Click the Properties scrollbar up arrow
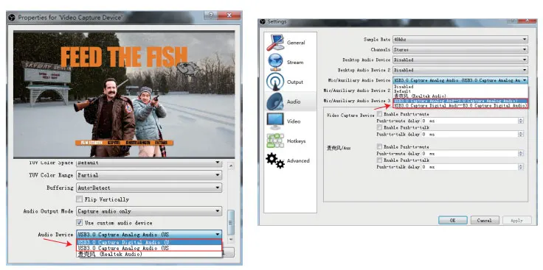 231,166
